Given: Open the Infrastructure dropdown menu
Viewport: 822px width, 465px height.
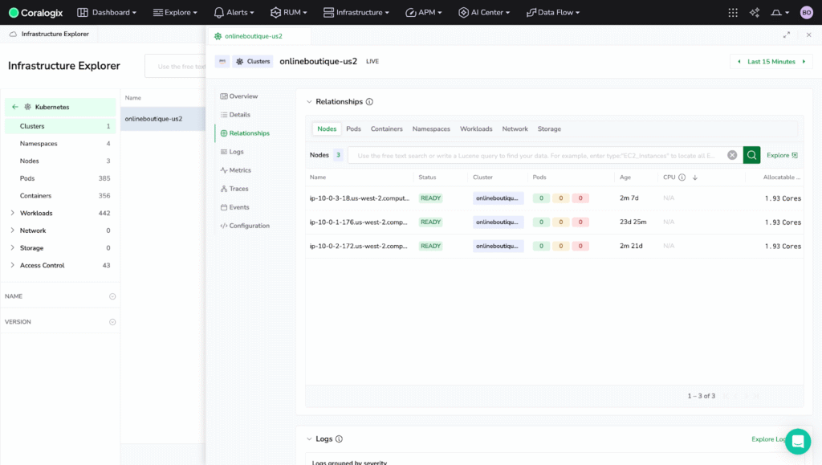Looking at the screenshot, I should click(x=356, y=13).
